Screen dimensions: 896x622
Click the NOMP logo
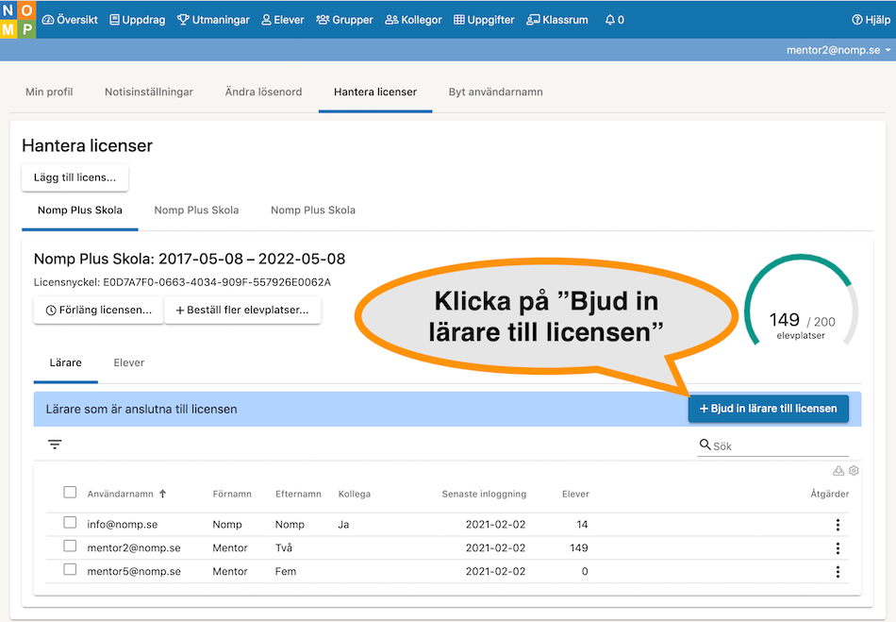coord(18,19)
